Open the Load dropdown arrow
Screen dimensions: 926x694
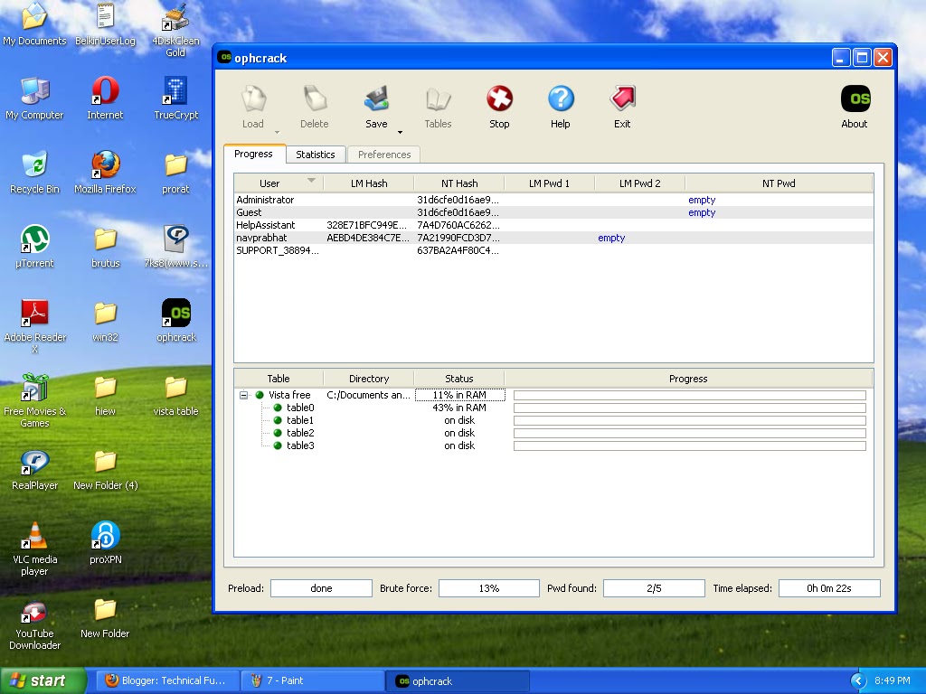pos(277,132)
